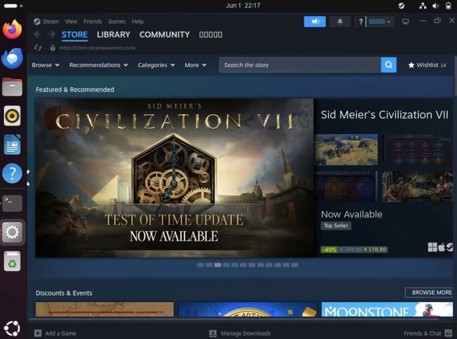
Task: Go forward with the right arrow
Action: click(52, 34)
